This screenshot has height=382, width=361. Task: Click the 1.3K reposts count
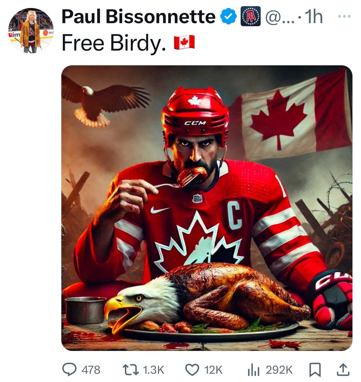[154, 369]
